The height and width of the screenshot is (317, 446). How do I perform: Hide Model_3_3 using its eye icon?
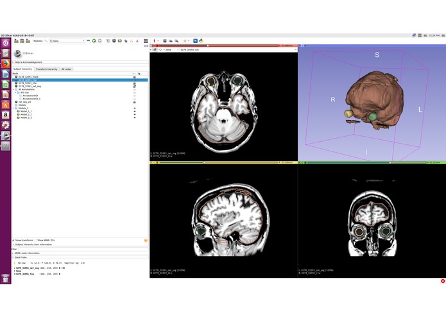[x=135, y=117]
